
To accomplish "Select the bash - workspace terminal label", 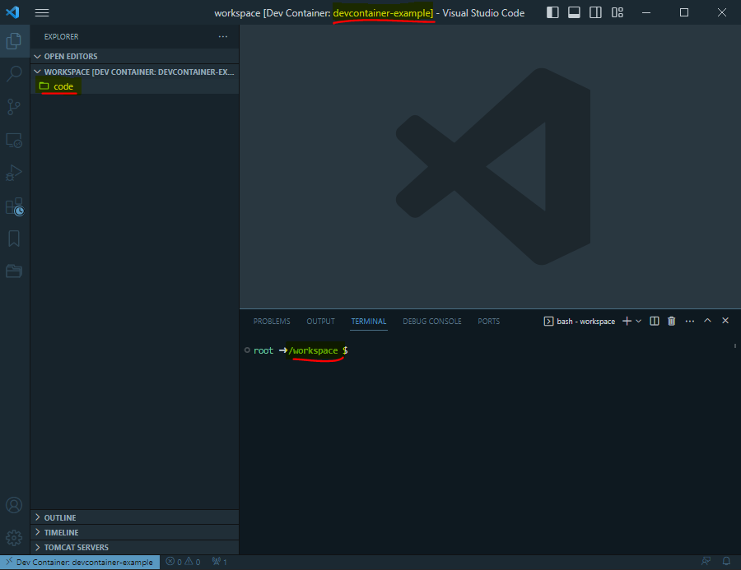I will coord(580,321).
